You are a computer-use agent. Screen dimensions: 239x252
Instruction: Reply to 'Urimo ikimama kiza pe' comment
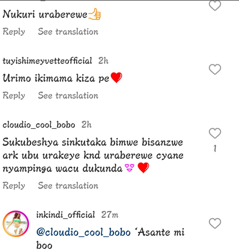(14, 95)
